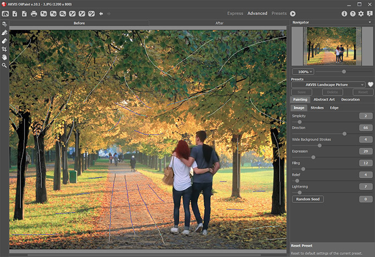Click the Relief value field
The width and height of the screenshot is (375, 257).
366,174
